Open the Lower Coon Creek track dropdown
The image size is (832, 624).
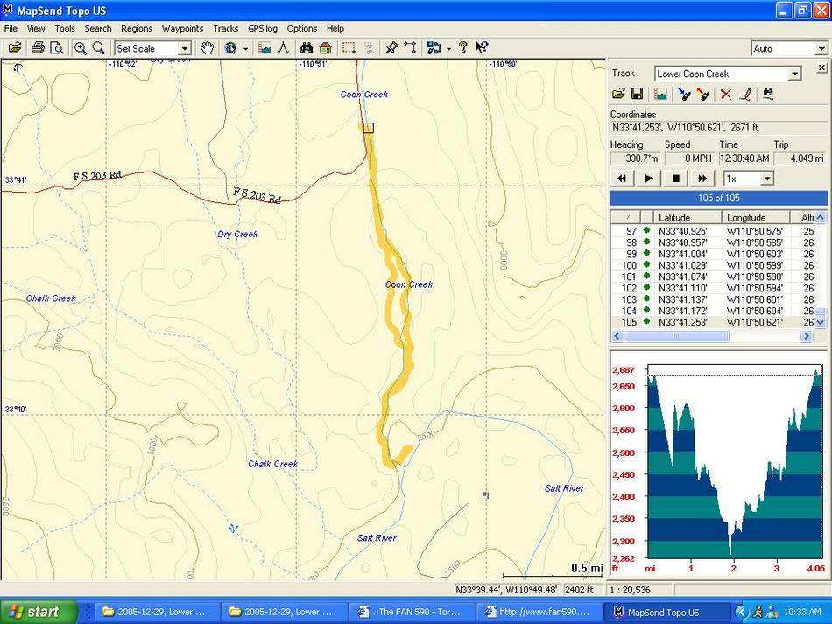pos(794,74)
